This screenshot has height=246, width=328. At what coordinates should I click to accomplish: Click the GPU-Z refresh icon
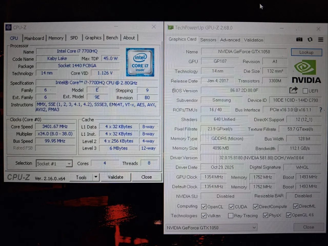(x=310, y=39)
